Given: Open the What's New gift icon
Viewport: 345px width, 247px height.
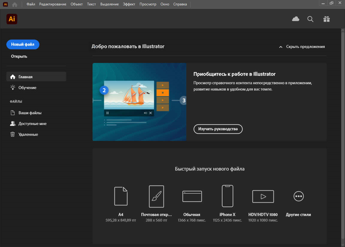Looking at the screenshot, I should [x=326, y=19].
